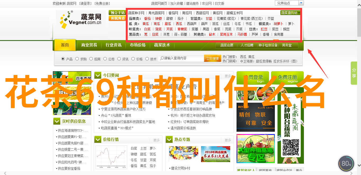The width and height of the screenshot is (361, 175).
Task: Open the 行业资讯 navigation menu item
Action: point(113,45)
